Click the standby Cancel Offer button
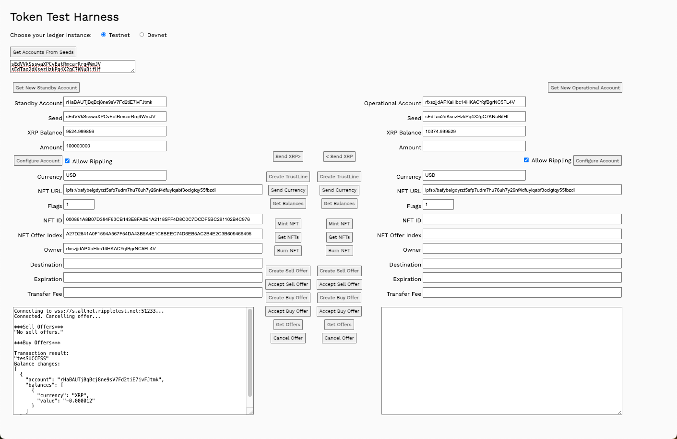Viewport: 677px width, 439px height. [x=288, y=338]
